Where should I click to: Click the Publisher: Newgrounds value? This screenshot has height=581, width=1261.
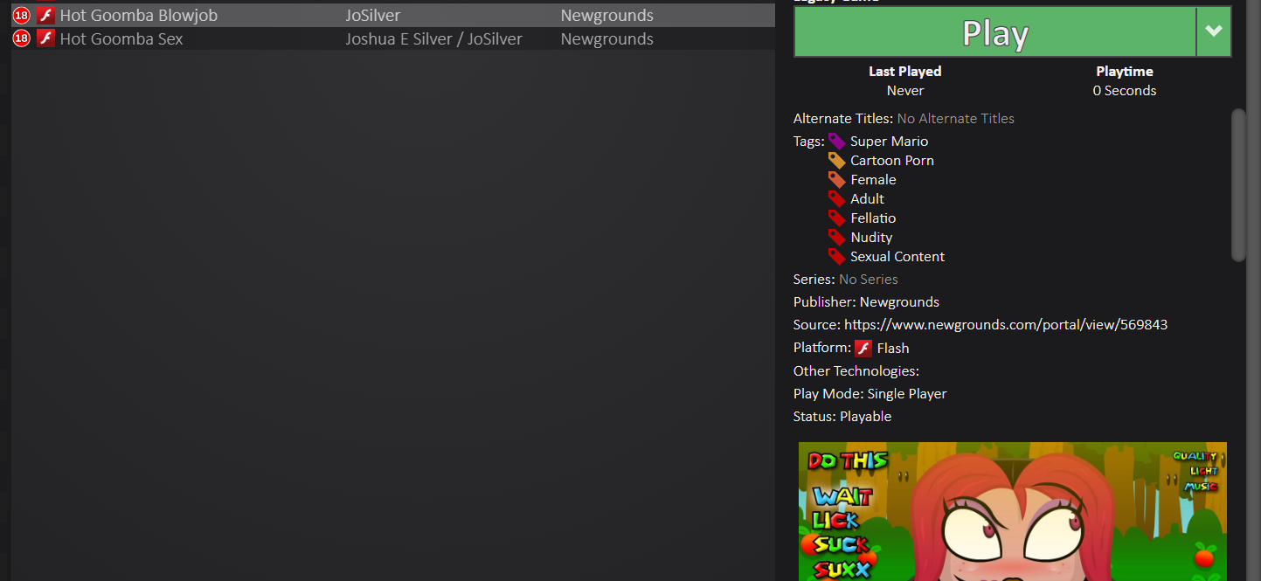pyautogui.click(x=899, y=301)
